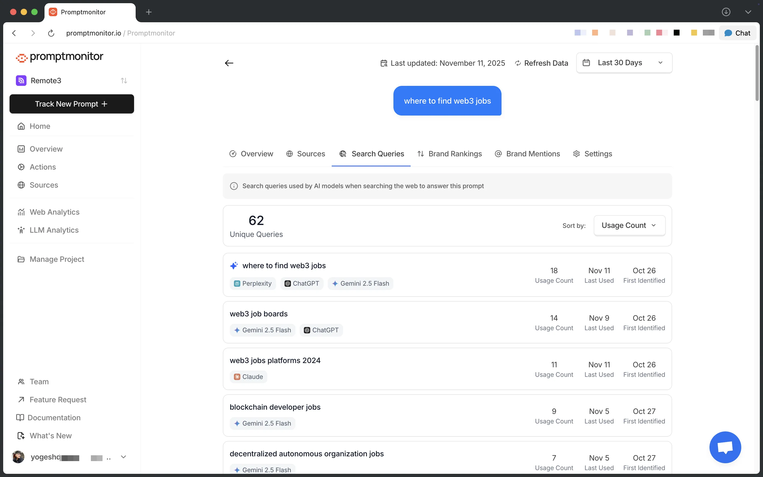Viewport: 763px width, 477px height.
Task: Expand the account menu next to yogesh
Action: [x=124, y=457]
